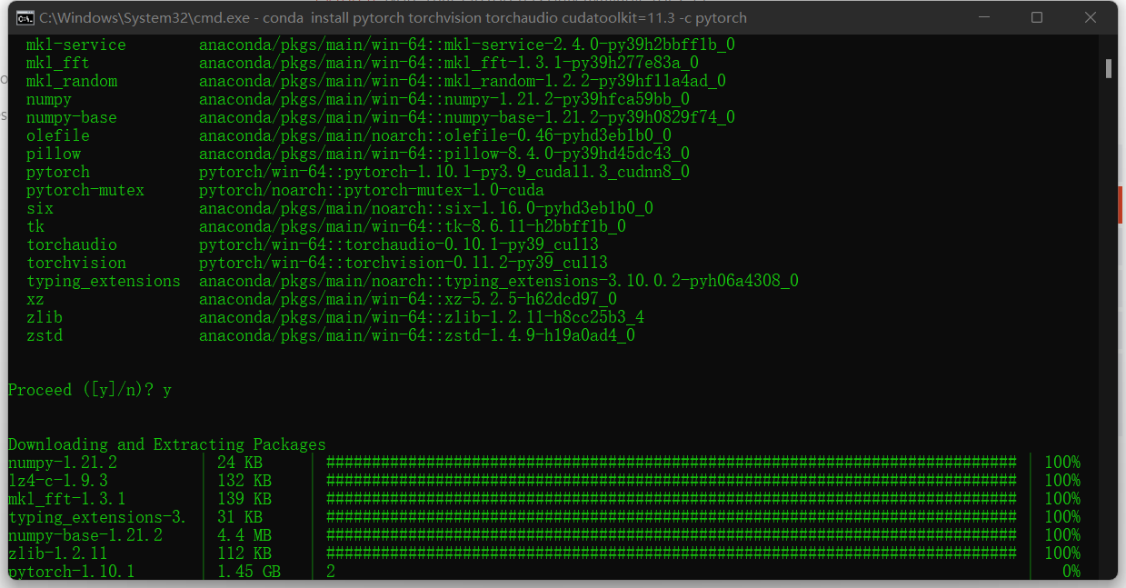Close the cmd.exe window
The height and width of the screenshot is (588, 1126).
[1091, 17]
